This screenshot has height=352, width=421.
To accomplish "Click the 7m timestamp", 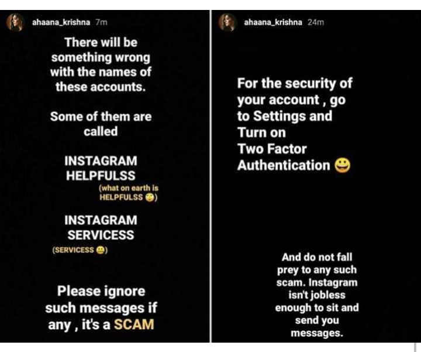I will point(102,22).
